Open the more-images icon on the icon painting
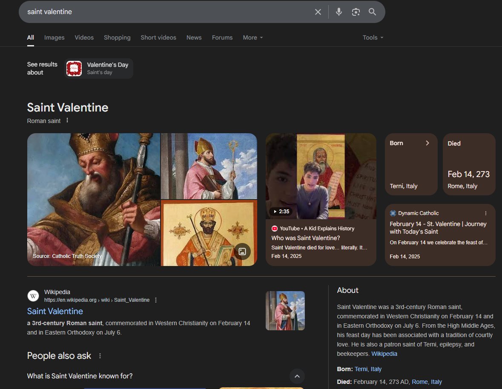This screenshot has width=502, height=389. point(242,252)
